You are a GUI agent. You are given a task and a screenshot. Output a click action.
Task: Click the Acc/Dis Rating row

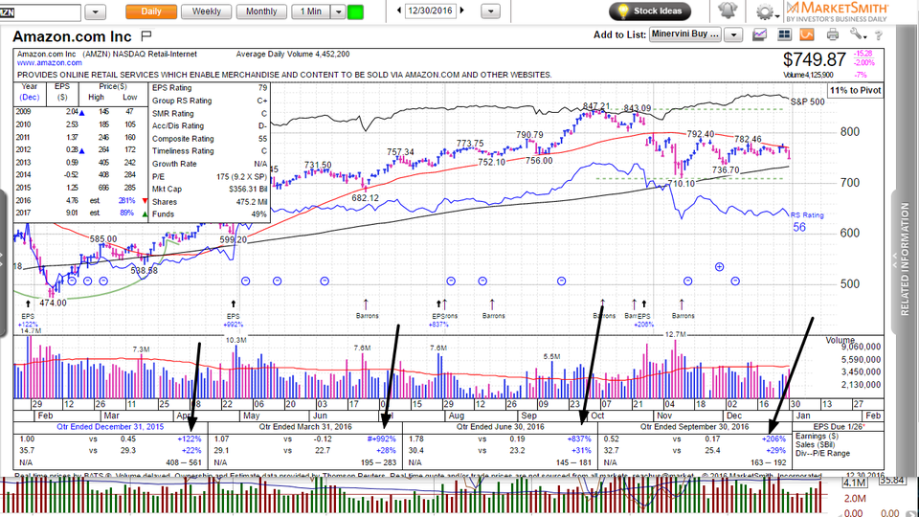210,126
